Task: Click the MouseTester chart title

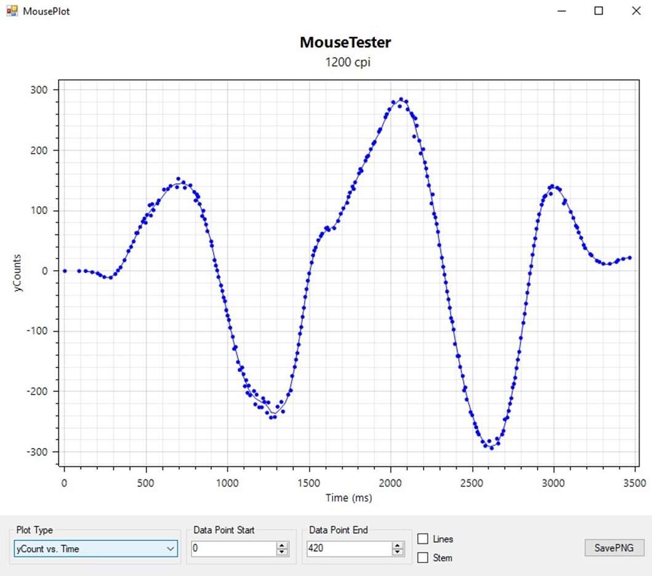Action: pos(345,42)
